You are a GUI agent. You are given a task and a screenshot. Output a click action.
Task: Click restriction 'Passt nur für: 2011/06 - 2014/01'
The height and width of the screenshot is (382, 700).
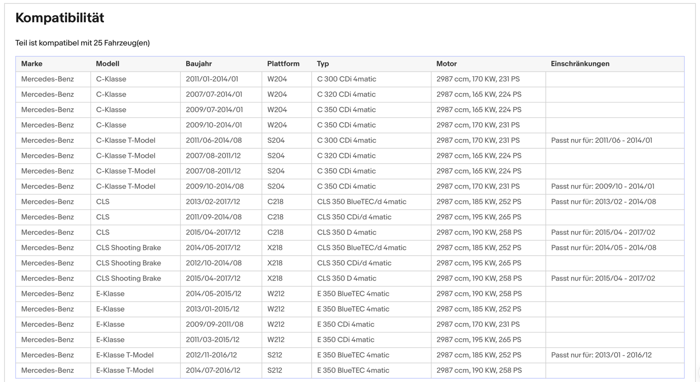[x=601, y=140]
